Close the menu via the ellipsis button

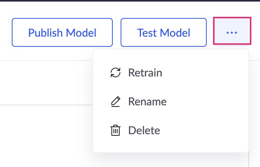232,33
